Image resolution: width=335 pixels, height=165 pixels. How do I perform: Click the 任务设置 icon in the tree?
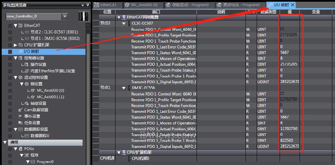(20, 123)
